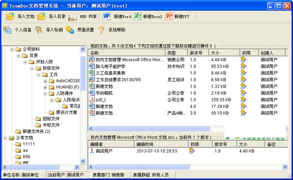Click permission icon in 义工信息采集表 row

[x=243, y=73]
